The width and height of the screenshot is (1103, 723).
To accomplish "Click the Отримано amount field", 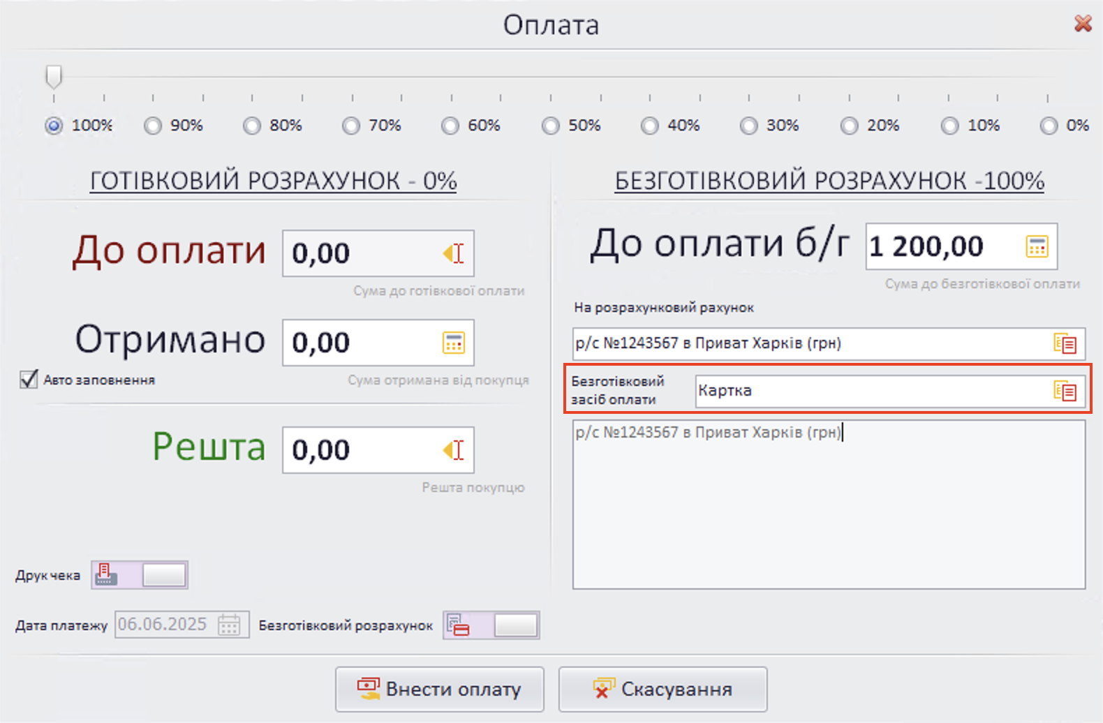I will point(378,343).
